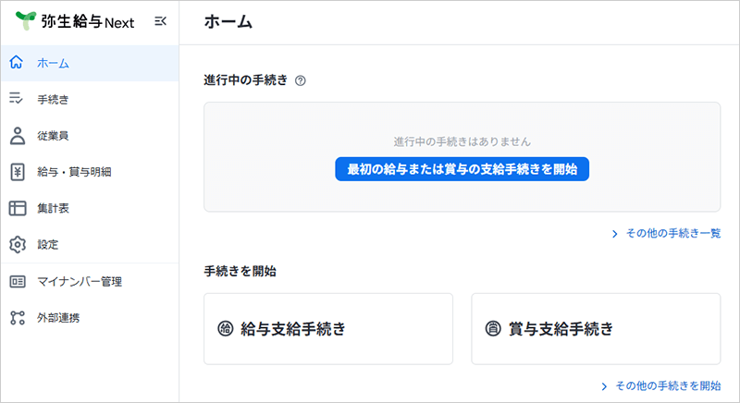The image size is (740, 403).
Task: Select 集計表 in the sidebar
Action: 54,208
